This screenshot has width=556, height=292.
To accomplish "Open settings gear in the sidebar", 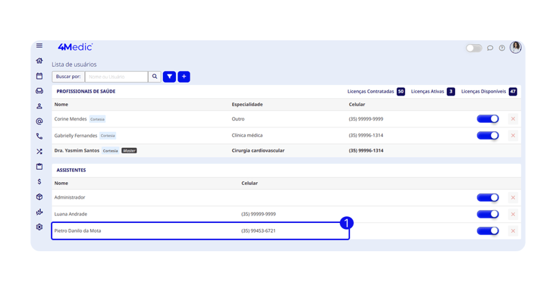I will point(39,227).
